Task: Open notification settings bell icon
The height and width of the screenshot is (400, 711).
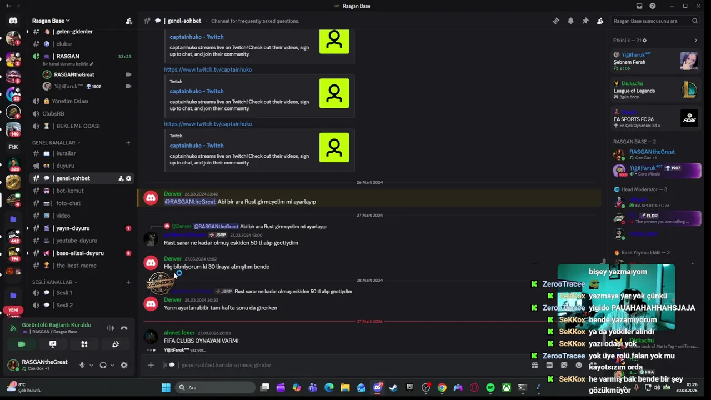Action: pyautogui.click(x=570, y=21)
